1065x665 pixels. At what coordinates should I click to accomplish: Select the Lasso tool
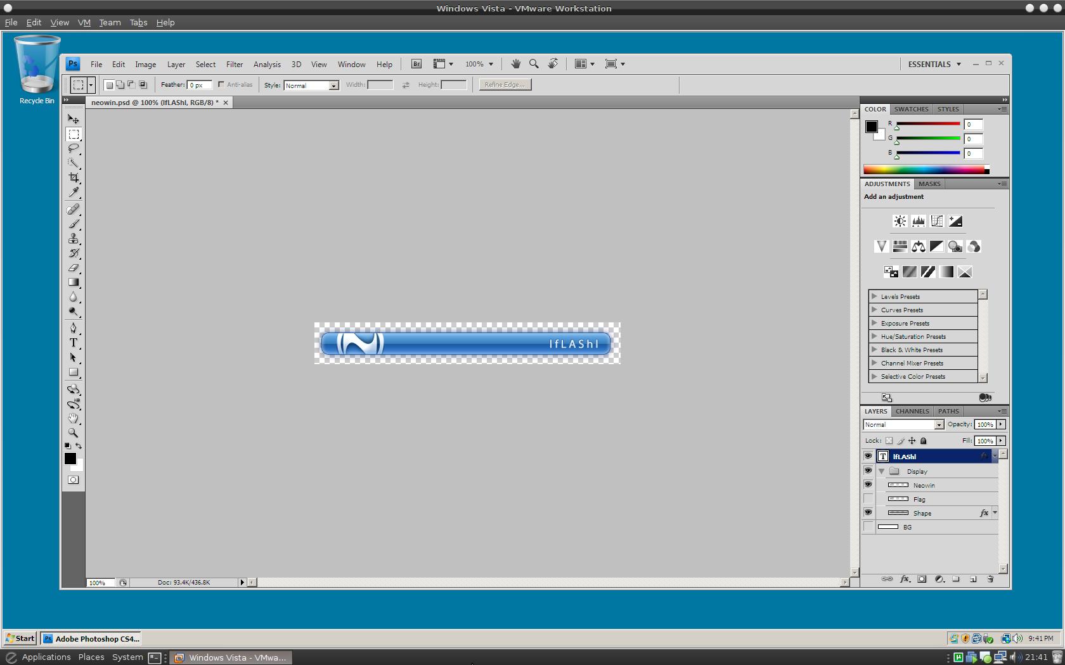click(x=74, y=149)
